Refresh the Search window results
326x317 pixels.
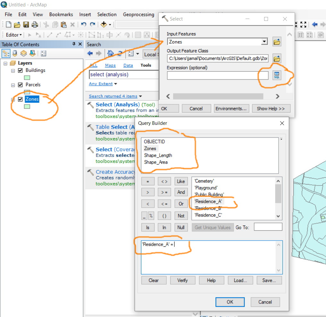pos(120,54)
